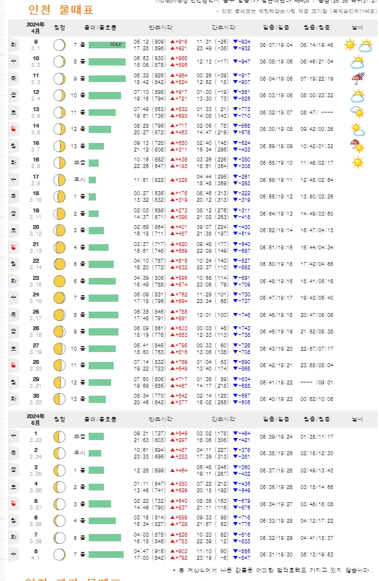The width and height of the screenshot is (379, 581).
Task: Click high tide entry 05:53 (930)
Action: pos(149,58)
